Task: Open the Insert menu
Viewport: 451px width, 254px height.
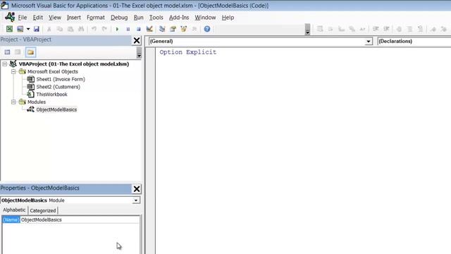Action: tap(74, 18)
